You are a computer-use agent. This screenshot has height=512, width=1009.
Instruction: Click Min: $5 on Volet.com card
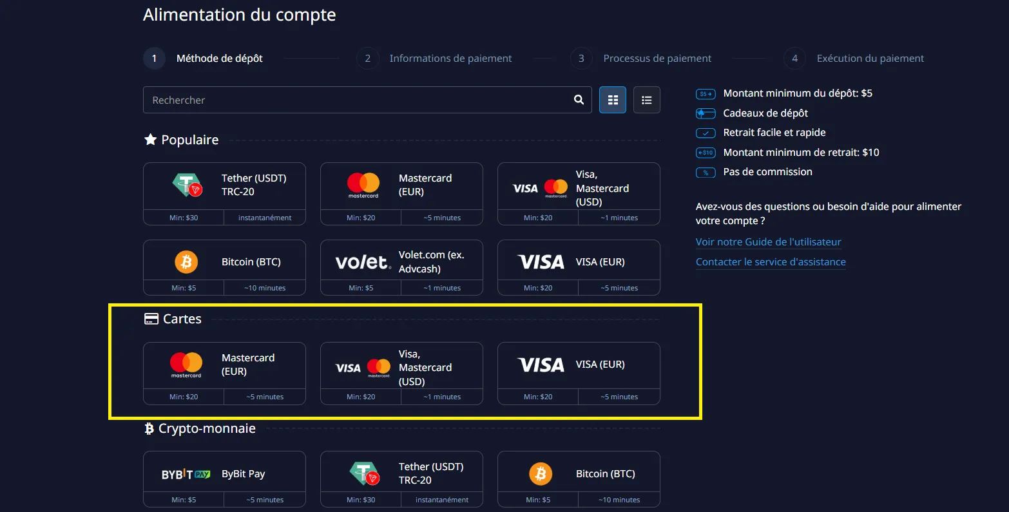click(361, 288)
